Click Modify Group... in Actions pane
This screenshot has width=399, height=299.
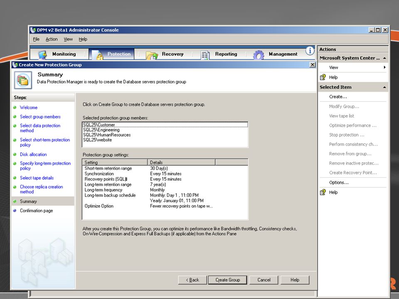(344, 107)
